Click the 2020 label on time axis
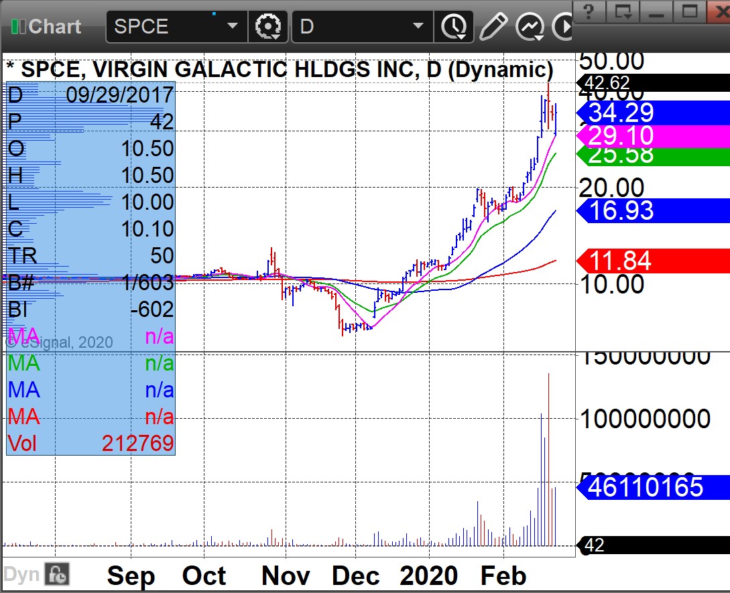 click(x=429, y=576)
